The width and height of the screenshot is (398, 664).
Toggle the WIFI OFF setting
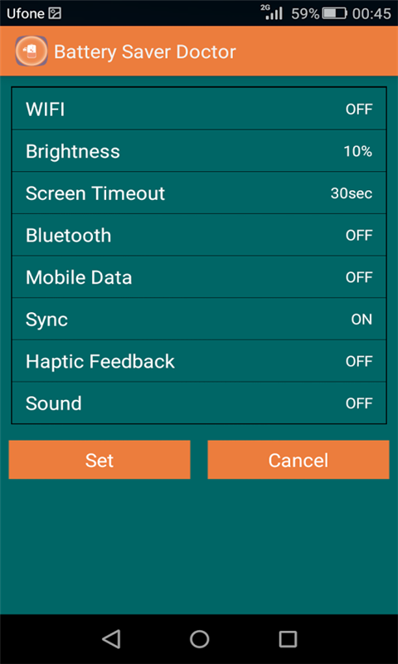(359, 110)
